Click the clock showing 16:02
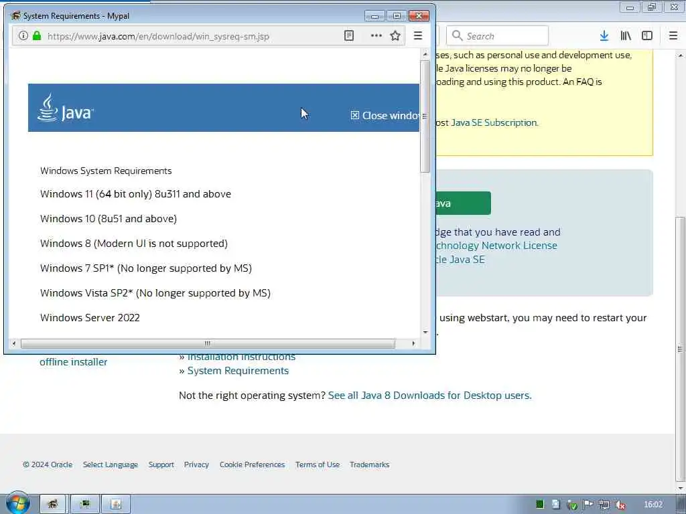 click(x=653, y=505)
